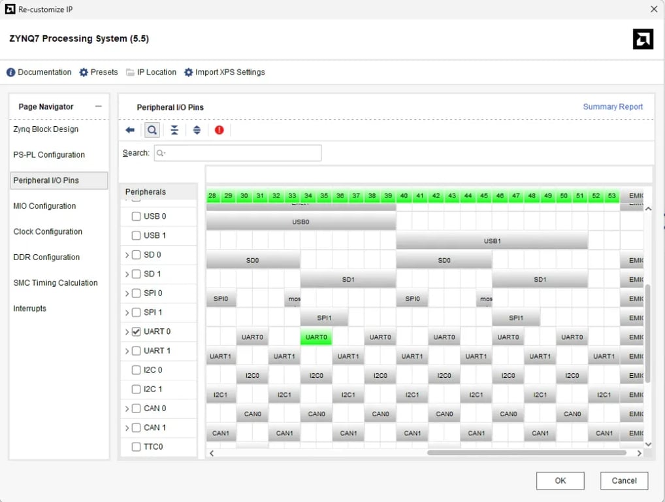Screen dimensions: 665x502
Task: Click the scroll down arrow of pin grid
Action: 648,444
